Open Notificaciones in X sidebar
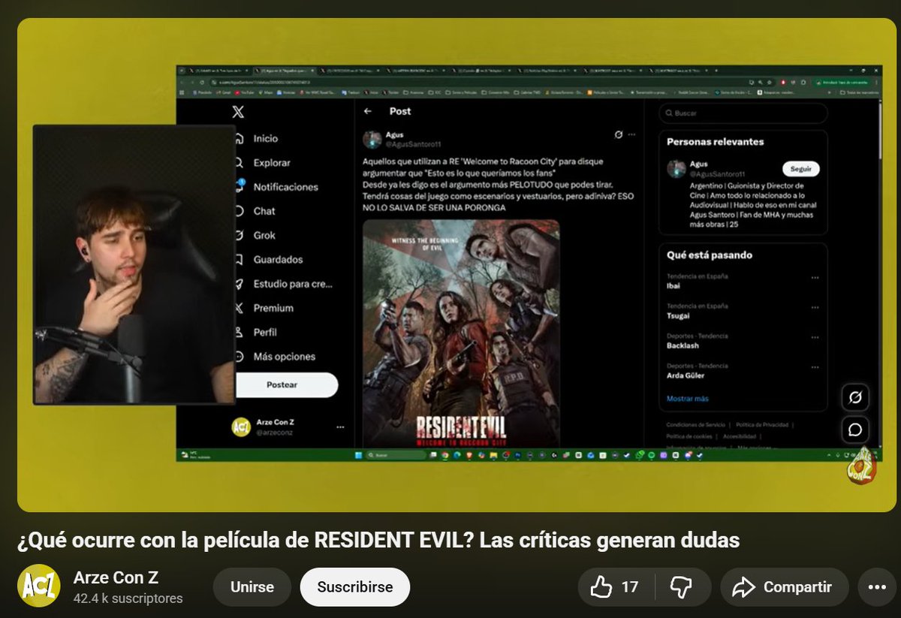901x618 pixels. click(x=276, y=187)
